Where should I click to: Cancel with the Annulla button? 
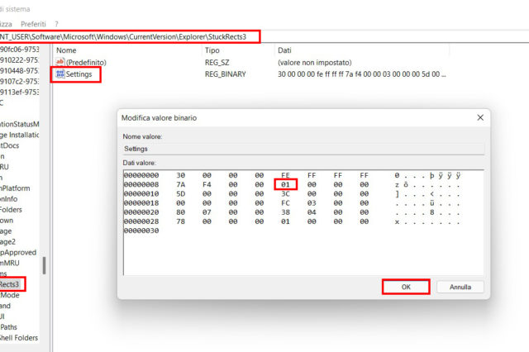click(x=460, y=287)
